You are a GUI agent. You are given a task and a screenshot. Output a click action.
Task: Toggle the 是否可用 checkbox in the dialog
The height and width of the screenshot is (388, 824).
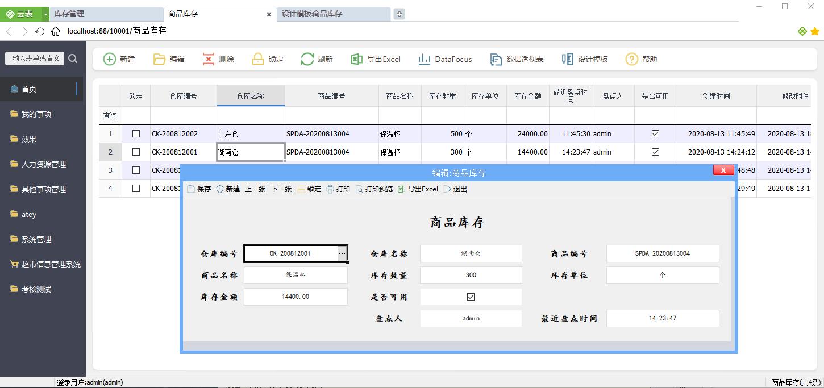pos(471,297)
